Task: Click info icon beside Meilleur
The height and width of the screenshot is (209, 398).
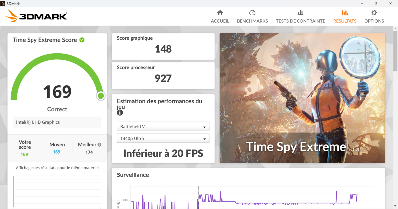Action: tap(99, 145)
